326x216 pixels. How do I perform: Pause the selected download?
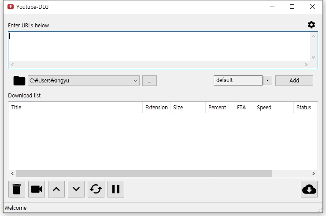116,189
